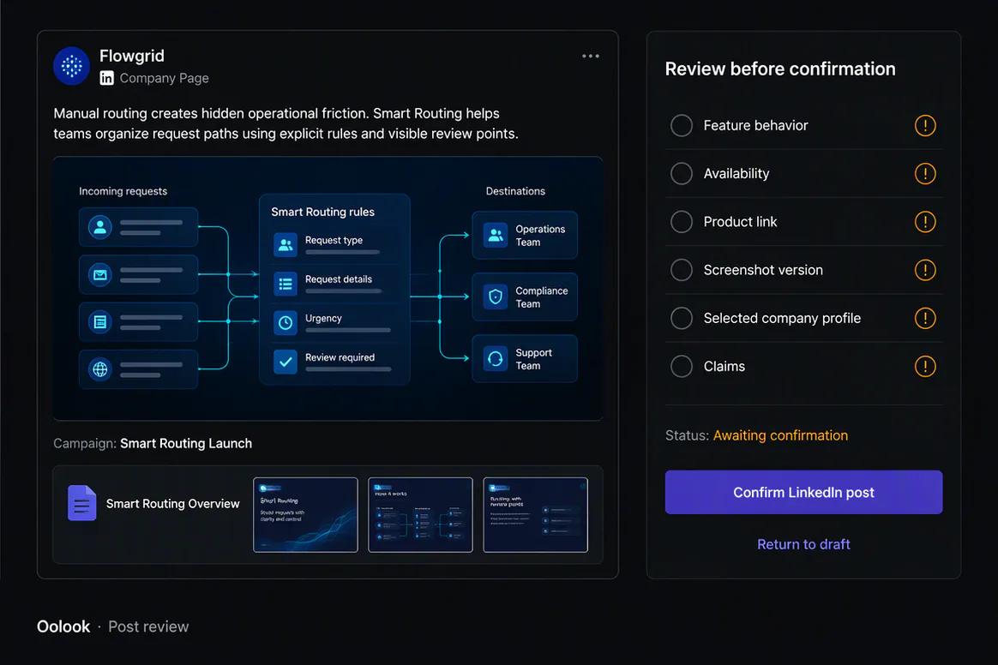Open the three-dot post options menu

[x=591, y=56]
